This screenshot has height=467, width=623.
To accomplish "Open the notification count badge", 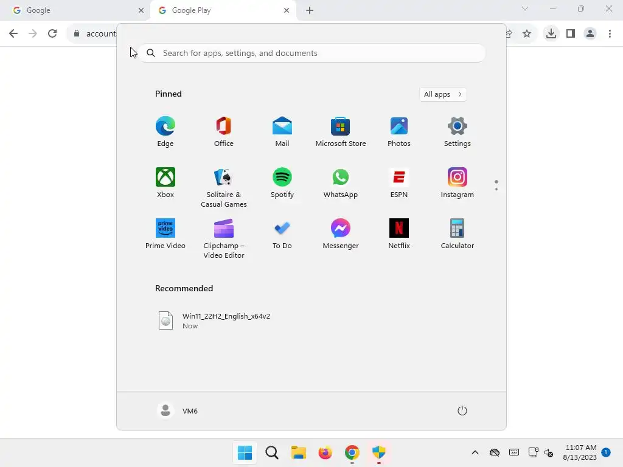I will (606, 452).
